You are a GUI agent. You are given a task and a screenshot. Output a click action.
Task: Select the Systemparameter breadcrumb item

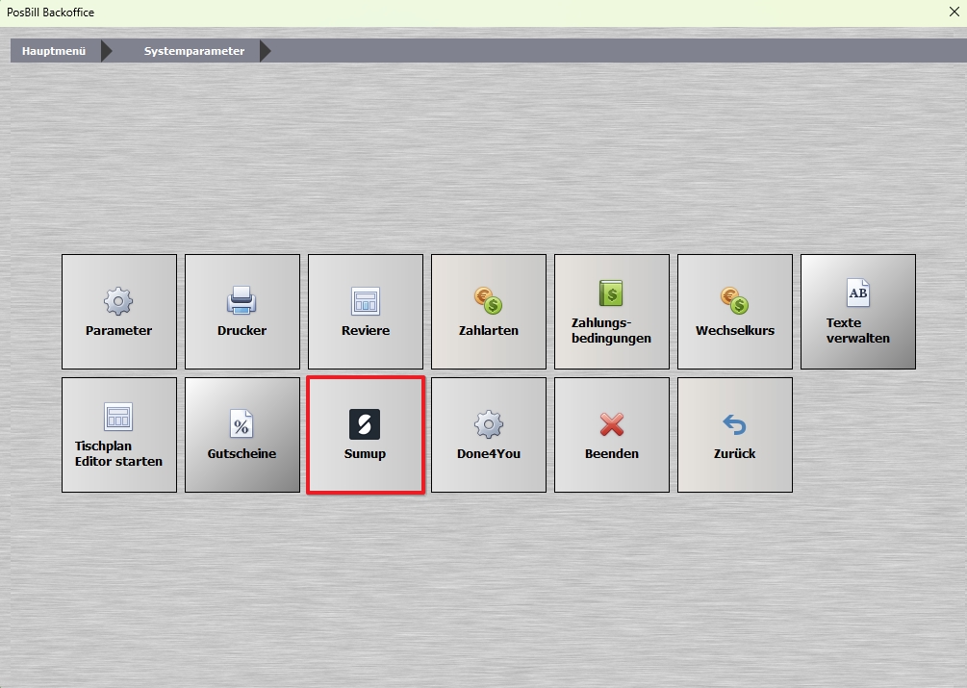tap(194, 51)
